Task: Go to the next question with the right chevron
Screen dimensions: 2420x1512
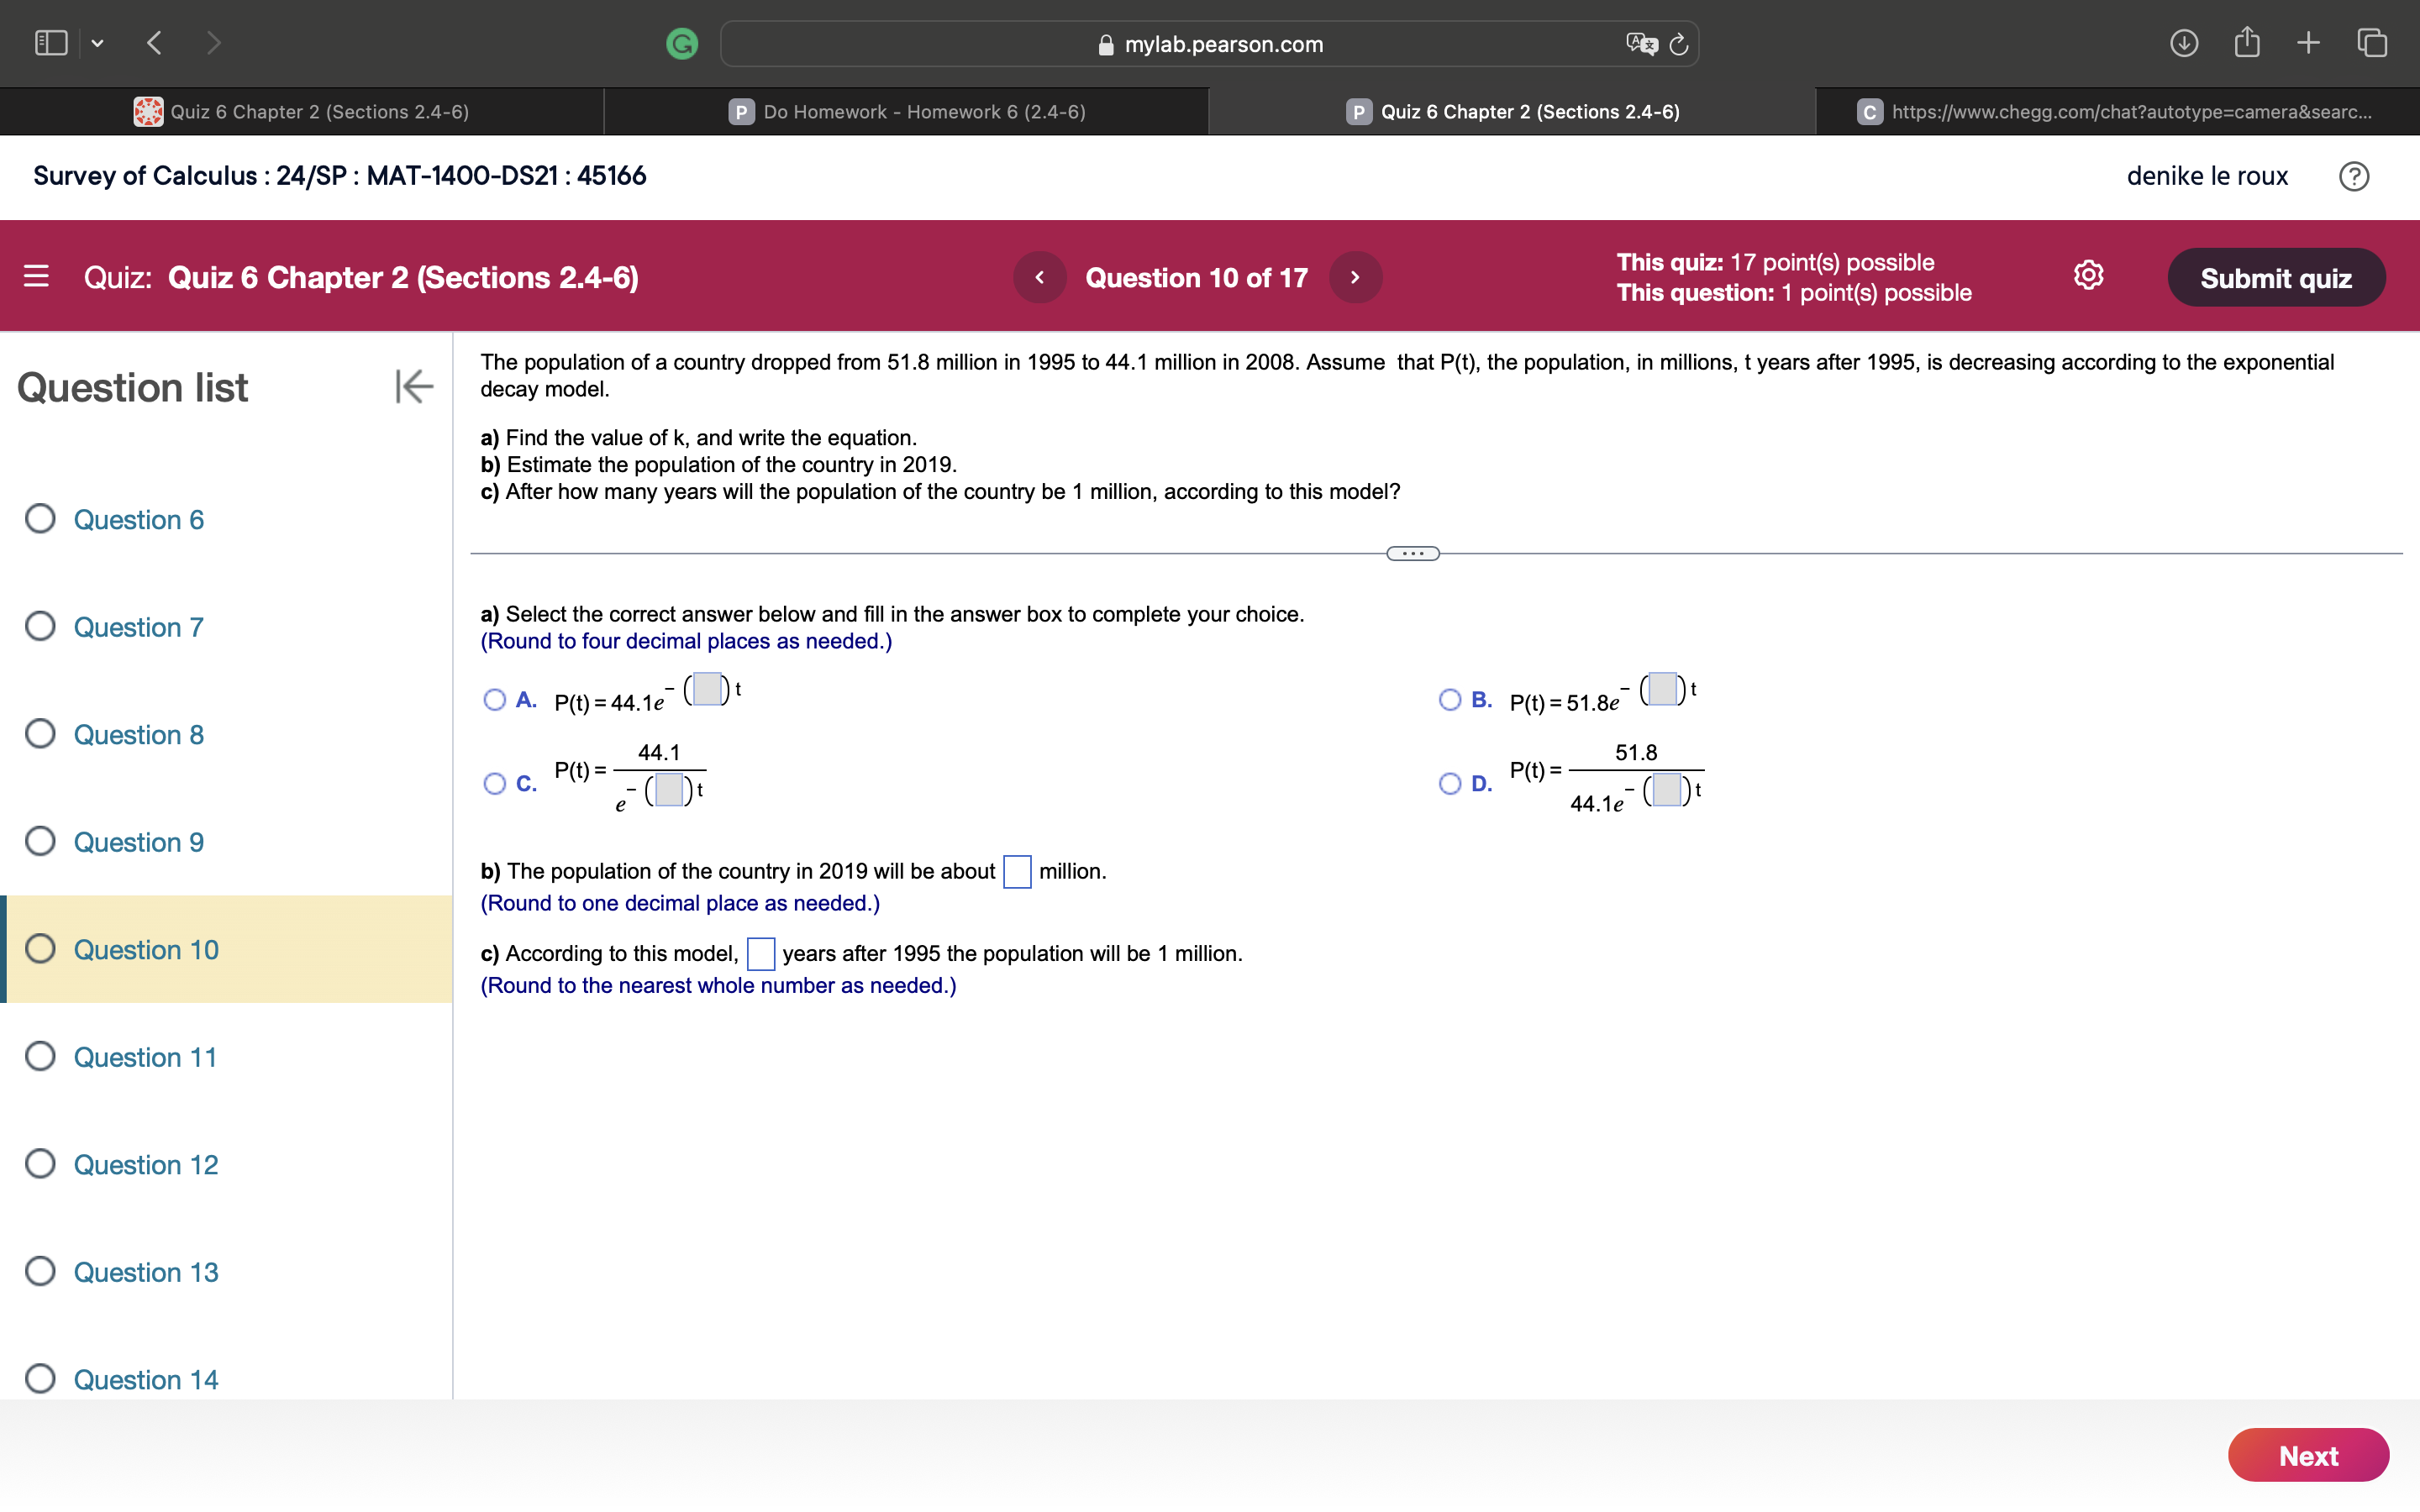Action: (1355, 277)
